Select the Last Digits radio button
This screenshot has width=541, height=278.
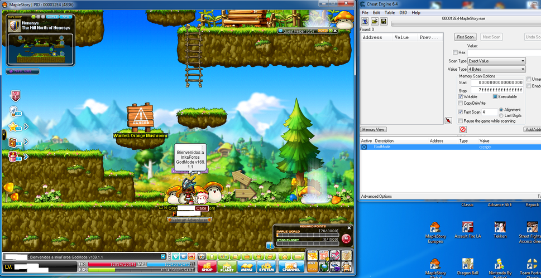pyautogui.click(x=501, y=115)
